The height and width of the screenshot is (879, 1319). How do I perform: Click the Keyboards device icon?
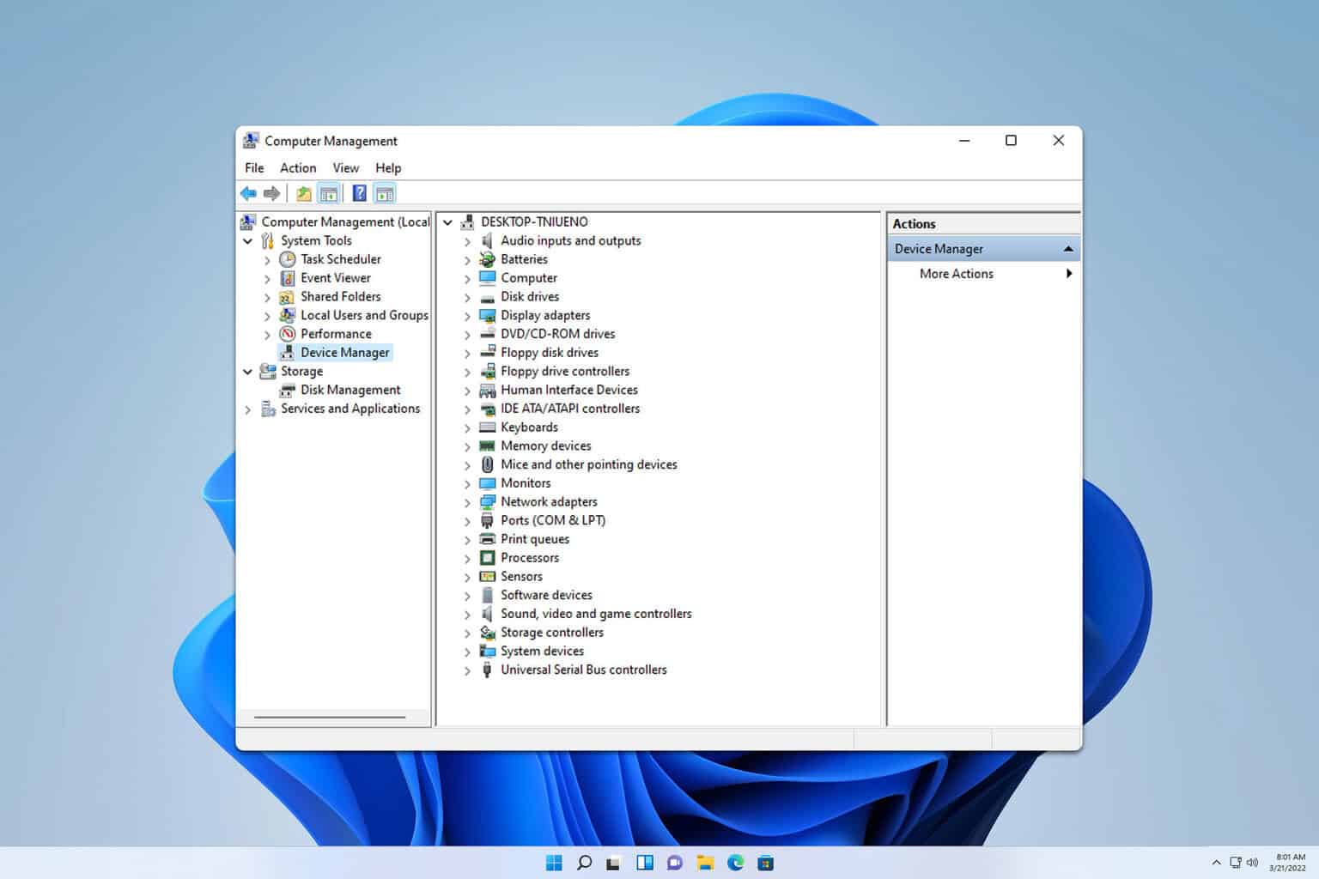(x=488, y=427)
